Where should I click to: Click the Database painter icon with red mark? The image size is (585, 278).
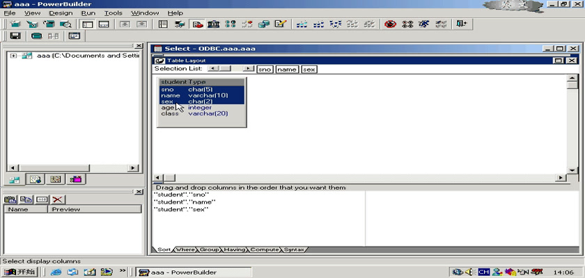[x=197, y=24]
